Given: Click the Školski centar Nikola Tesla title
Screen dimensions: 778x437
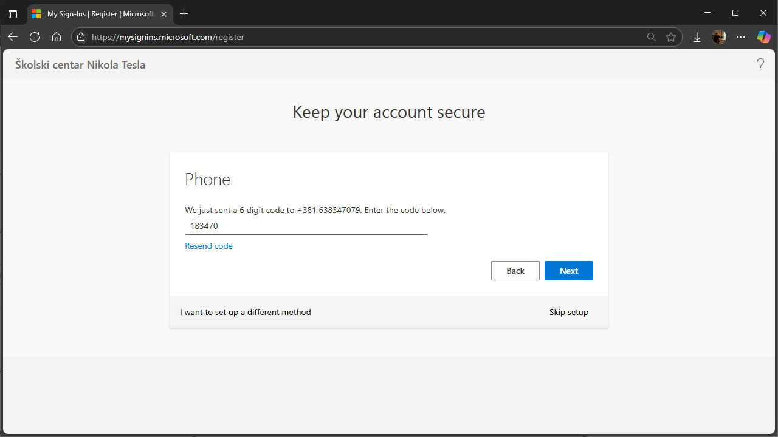Looking at the screenshot, I should coord(80,64).
